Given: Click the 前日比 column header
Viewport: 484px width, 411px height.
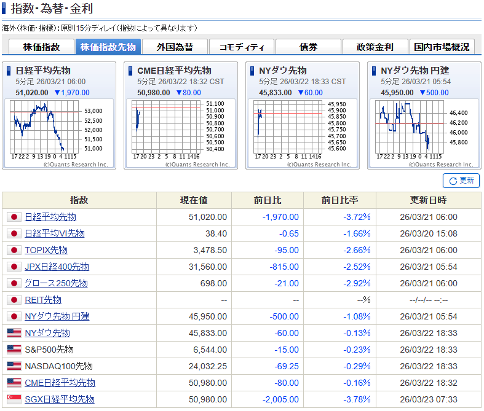Looking at the screenshot, I should pyautogui.click(x=268, y=200).
